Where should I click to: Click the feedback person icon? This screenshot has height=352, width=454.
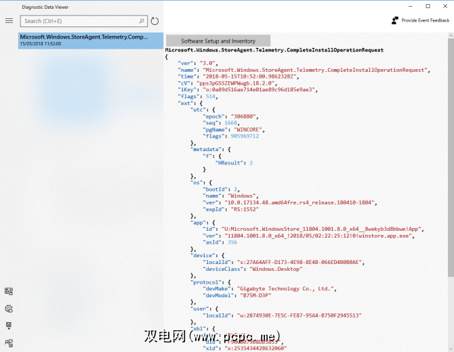tap(394, 20)
